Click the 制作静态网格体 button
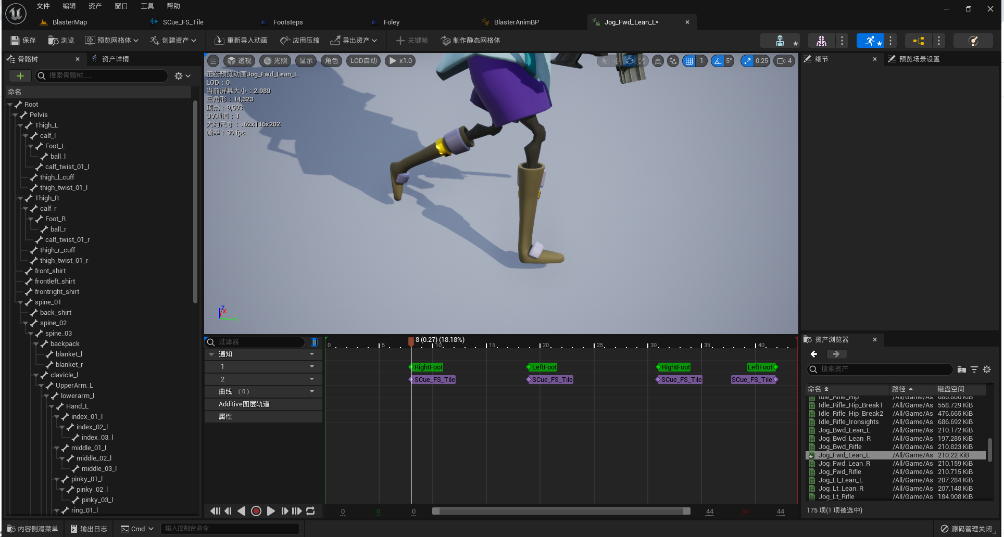The height and width of the screenshot is (537, 1004). (x=471, y=41)
